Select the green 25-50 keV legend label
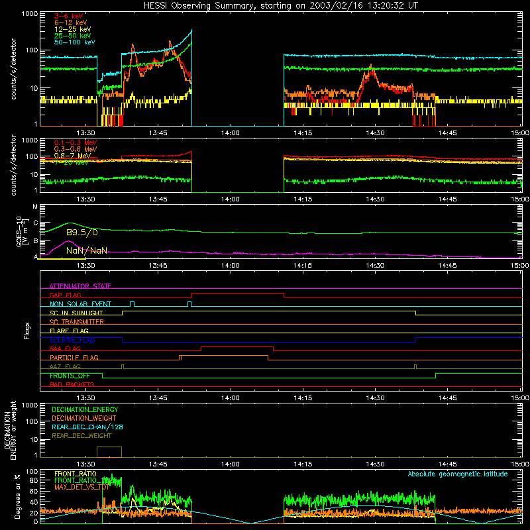530x530 pixels. [73, 36]
